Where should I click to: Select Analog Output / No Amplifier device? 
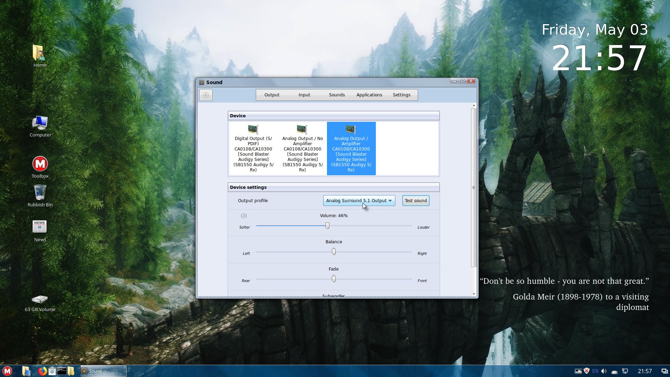[302, 148]
